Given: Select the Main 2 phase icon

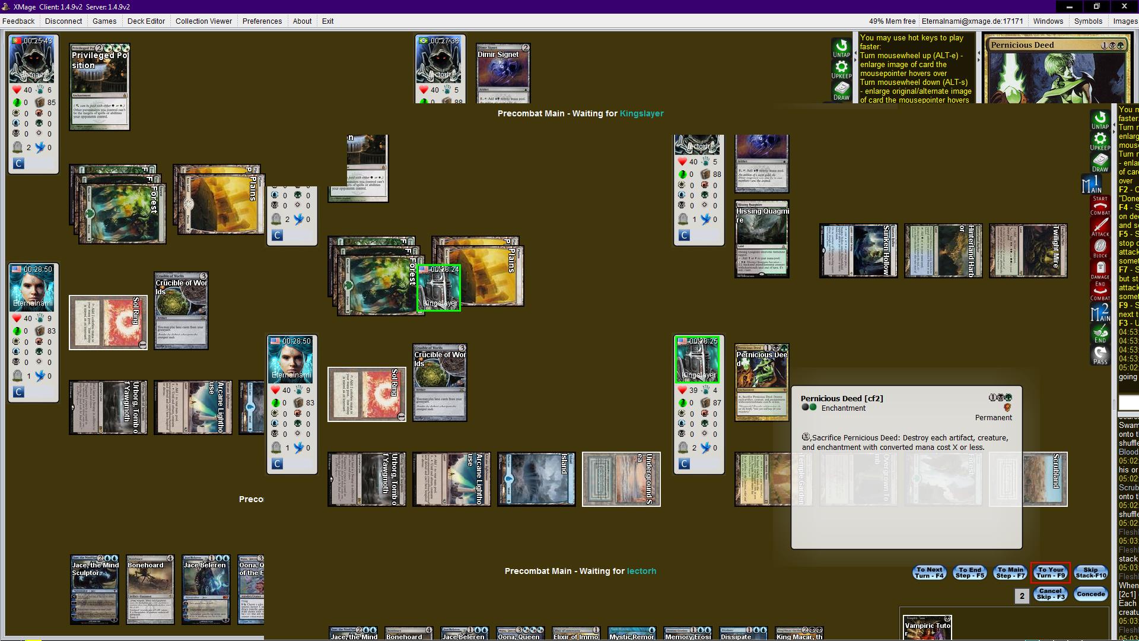Looking at the screenshot, I should click(x=1100, y=313).
